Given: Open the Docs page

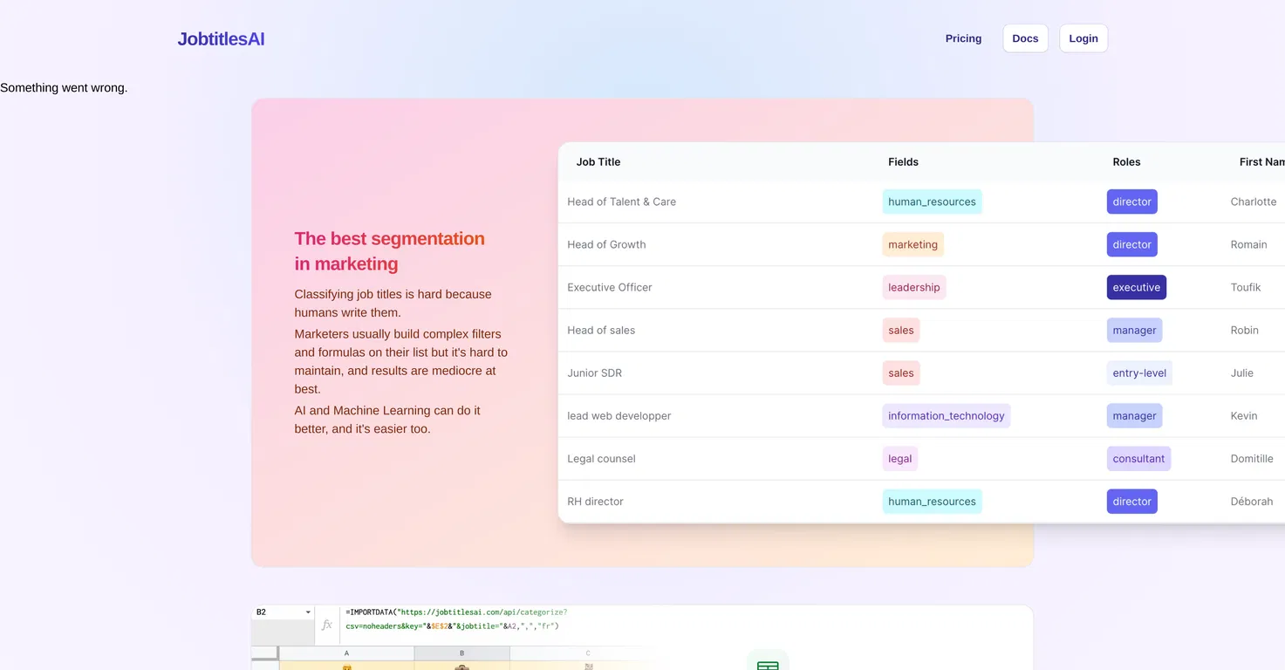Looking at the screenshot, I should click(x=1025, y=38).
